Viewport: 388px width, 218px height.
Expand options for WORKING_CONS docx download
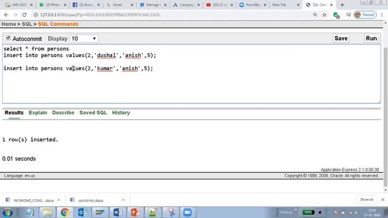coord(59,200)
